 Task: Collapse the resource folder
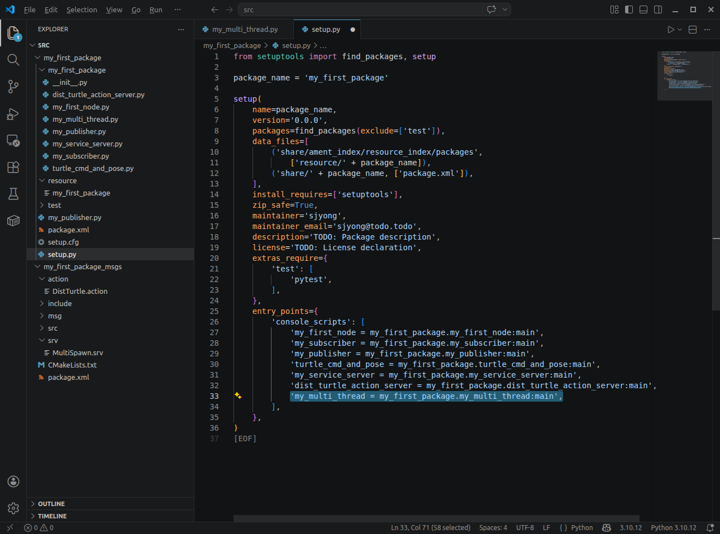coord(110,180)
